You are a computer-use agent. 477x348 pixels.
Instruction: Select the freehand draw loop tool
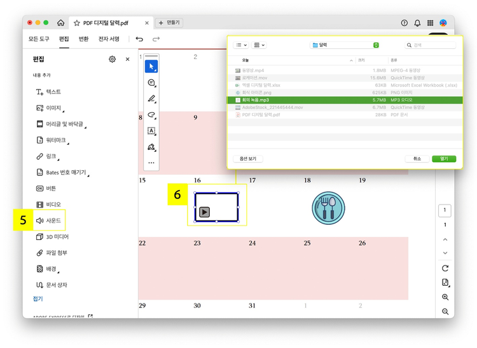151,115
